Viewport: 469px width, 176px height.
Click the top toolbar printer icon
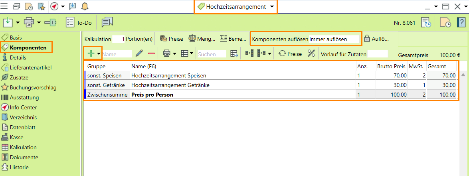(29, 22)
